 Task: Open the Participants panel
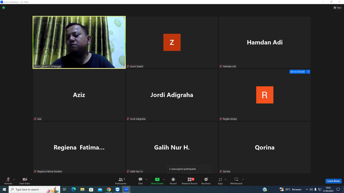[x=120, y=181]
